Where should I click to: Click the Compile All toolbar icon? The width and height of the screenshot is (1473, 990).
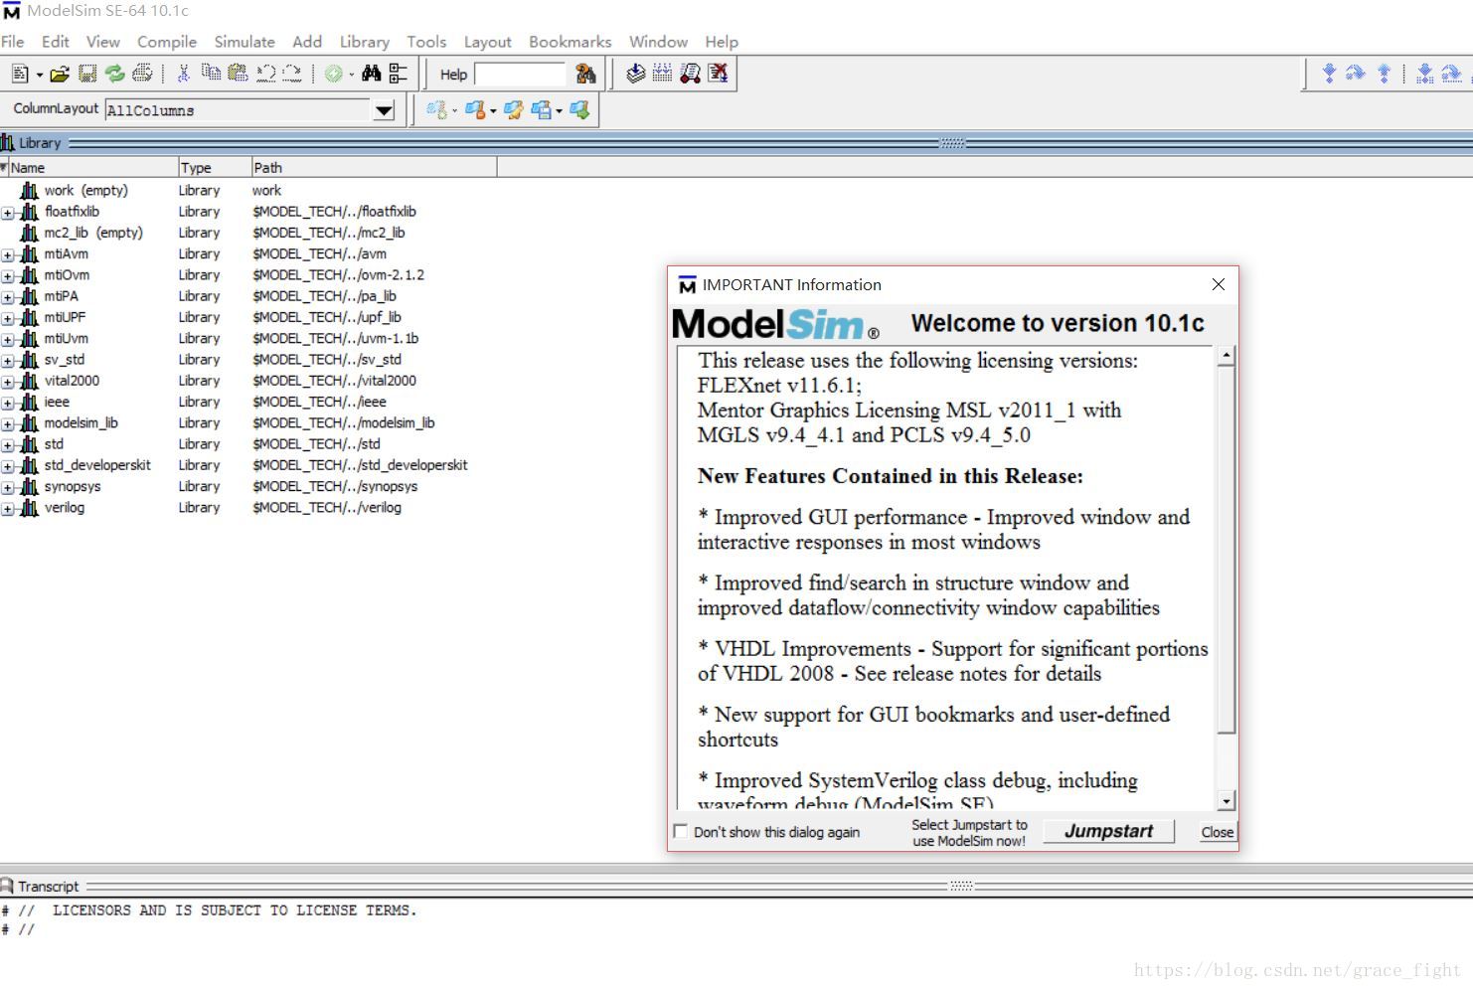tap(662, 74)
